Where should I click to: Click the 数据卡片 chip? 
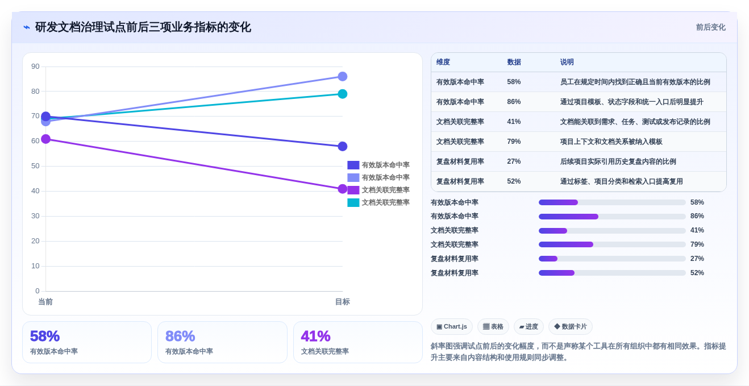571,326
